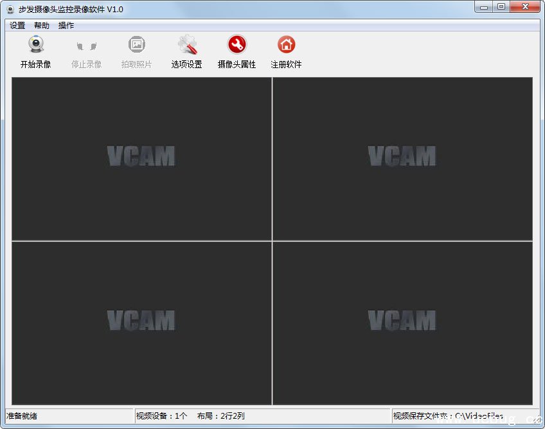Click the app icon in the title bar
Viewport: 545px width, 429px height.
(10, 10)
